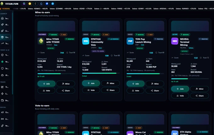The image size is (214, 135).
Task: Vote on the TON Pup Launch Mining card
Action: tap(135, 91)
